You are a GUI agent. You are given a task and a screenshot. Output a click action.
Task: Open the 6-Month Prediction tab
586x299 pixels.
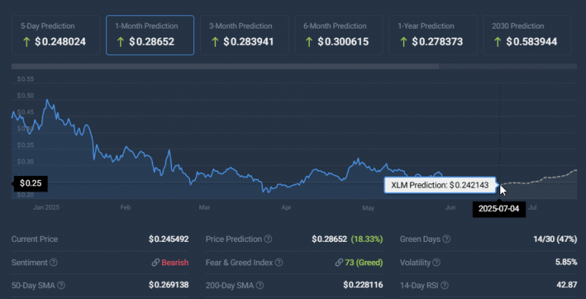click(x=338, y=34)
